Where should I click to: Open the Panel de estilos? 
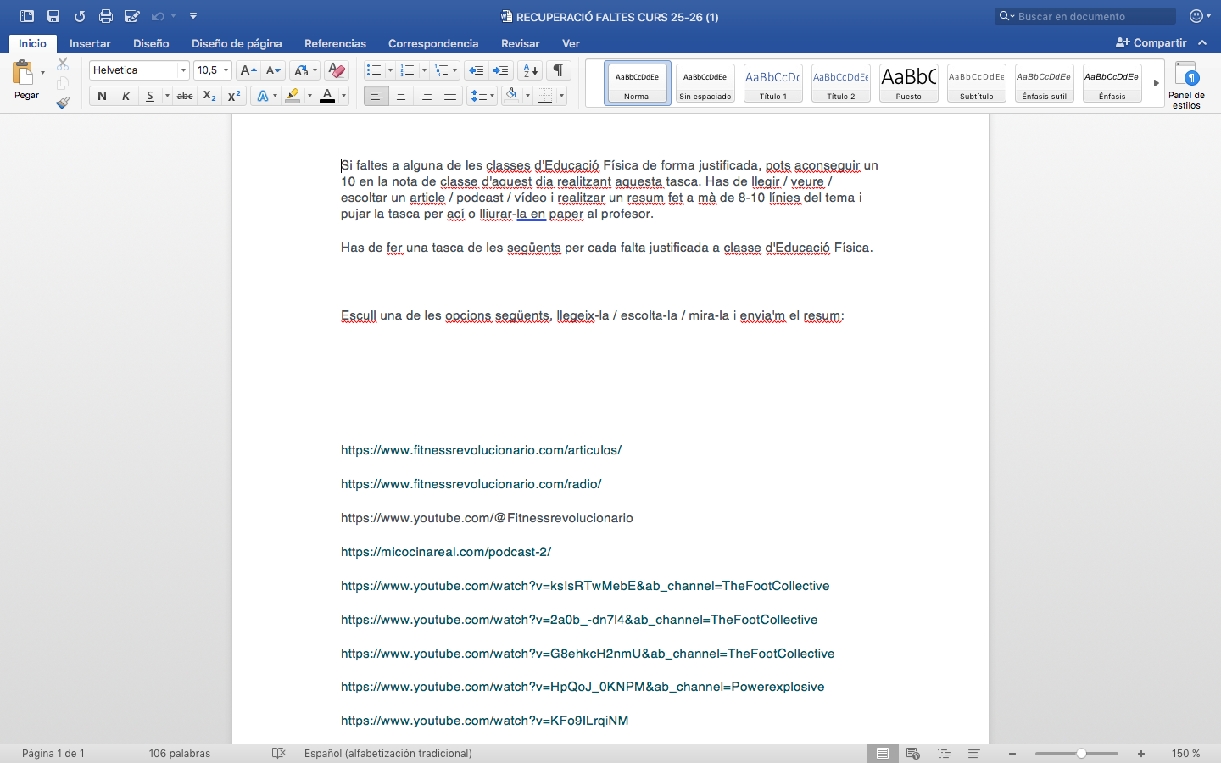coord(1186,85)
